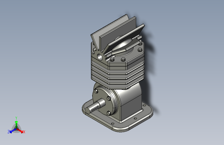Select the circular hole in the hexagonal top plate
Image resolution: width=224 pixels, height=145 pixels.
(100, 57)
